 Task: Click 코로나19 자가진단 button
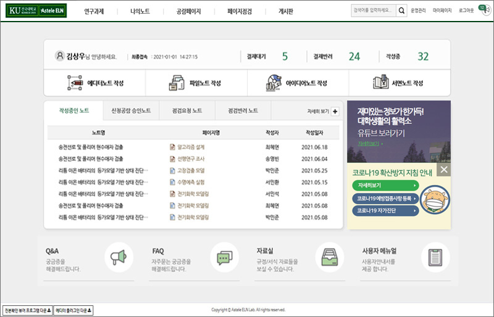(385, 210)
